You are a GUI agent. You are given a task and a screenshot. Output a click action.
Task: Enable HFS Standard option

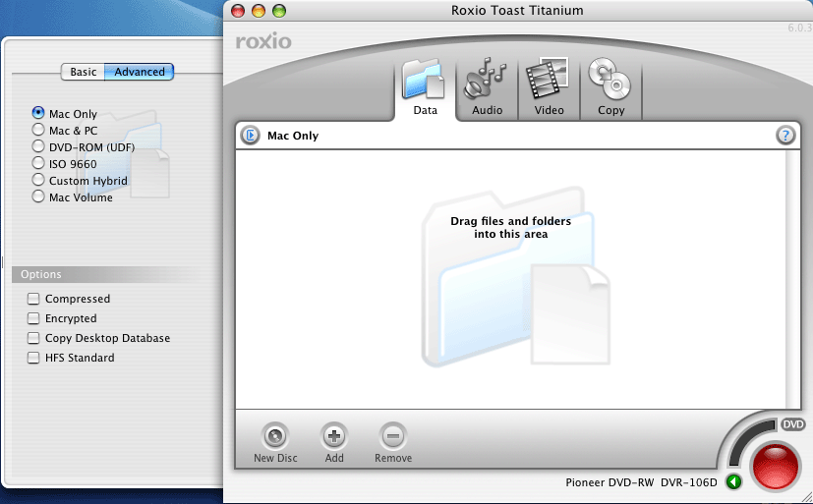click(71, 358)
